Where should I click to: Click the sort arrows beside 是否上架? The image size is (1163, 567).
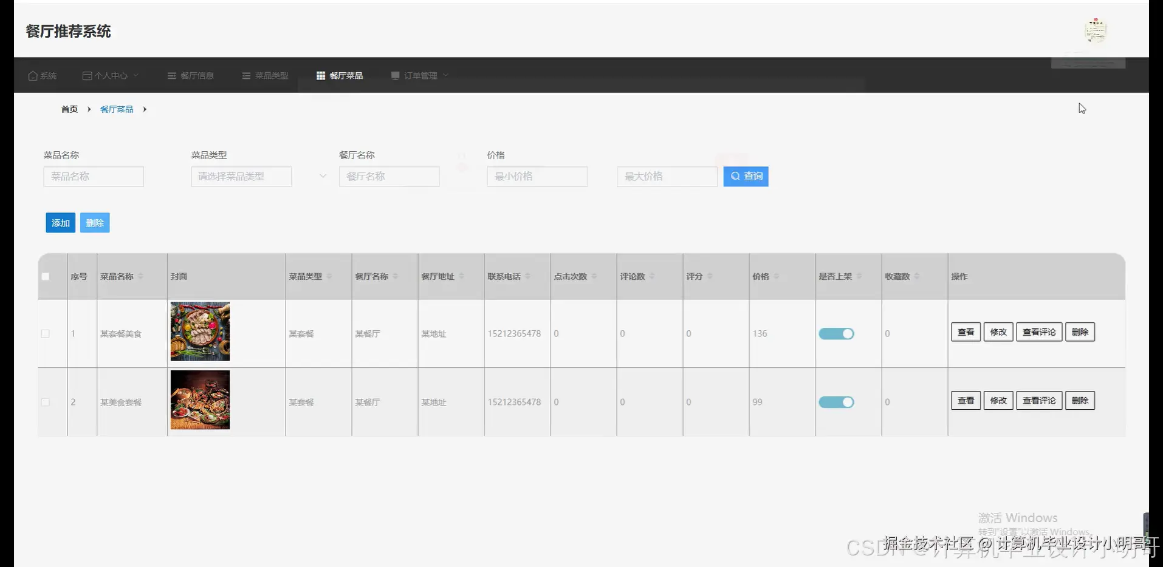pyautogui.click(x=859, y=276)
